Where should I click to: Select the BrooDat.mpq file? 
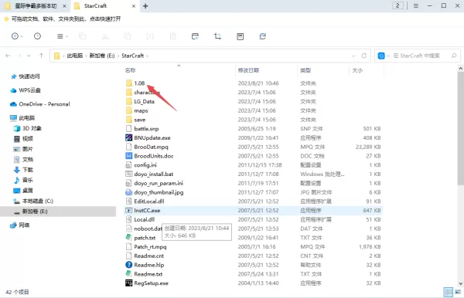[x=151, y=147]
